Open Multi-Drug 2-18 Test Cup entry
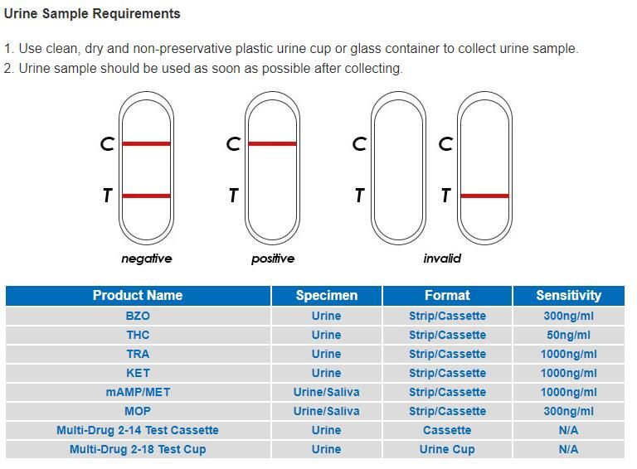Image resolution: width=637 pixels, height=469 pixels. click(138, 450)
